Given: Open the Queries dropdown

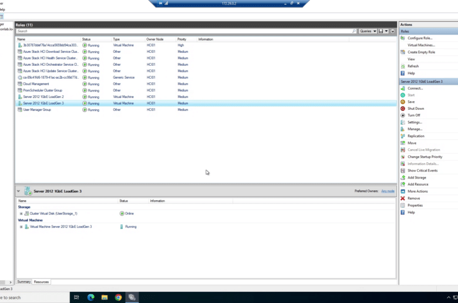Looking at the screenshot, I should click(368, 31).
